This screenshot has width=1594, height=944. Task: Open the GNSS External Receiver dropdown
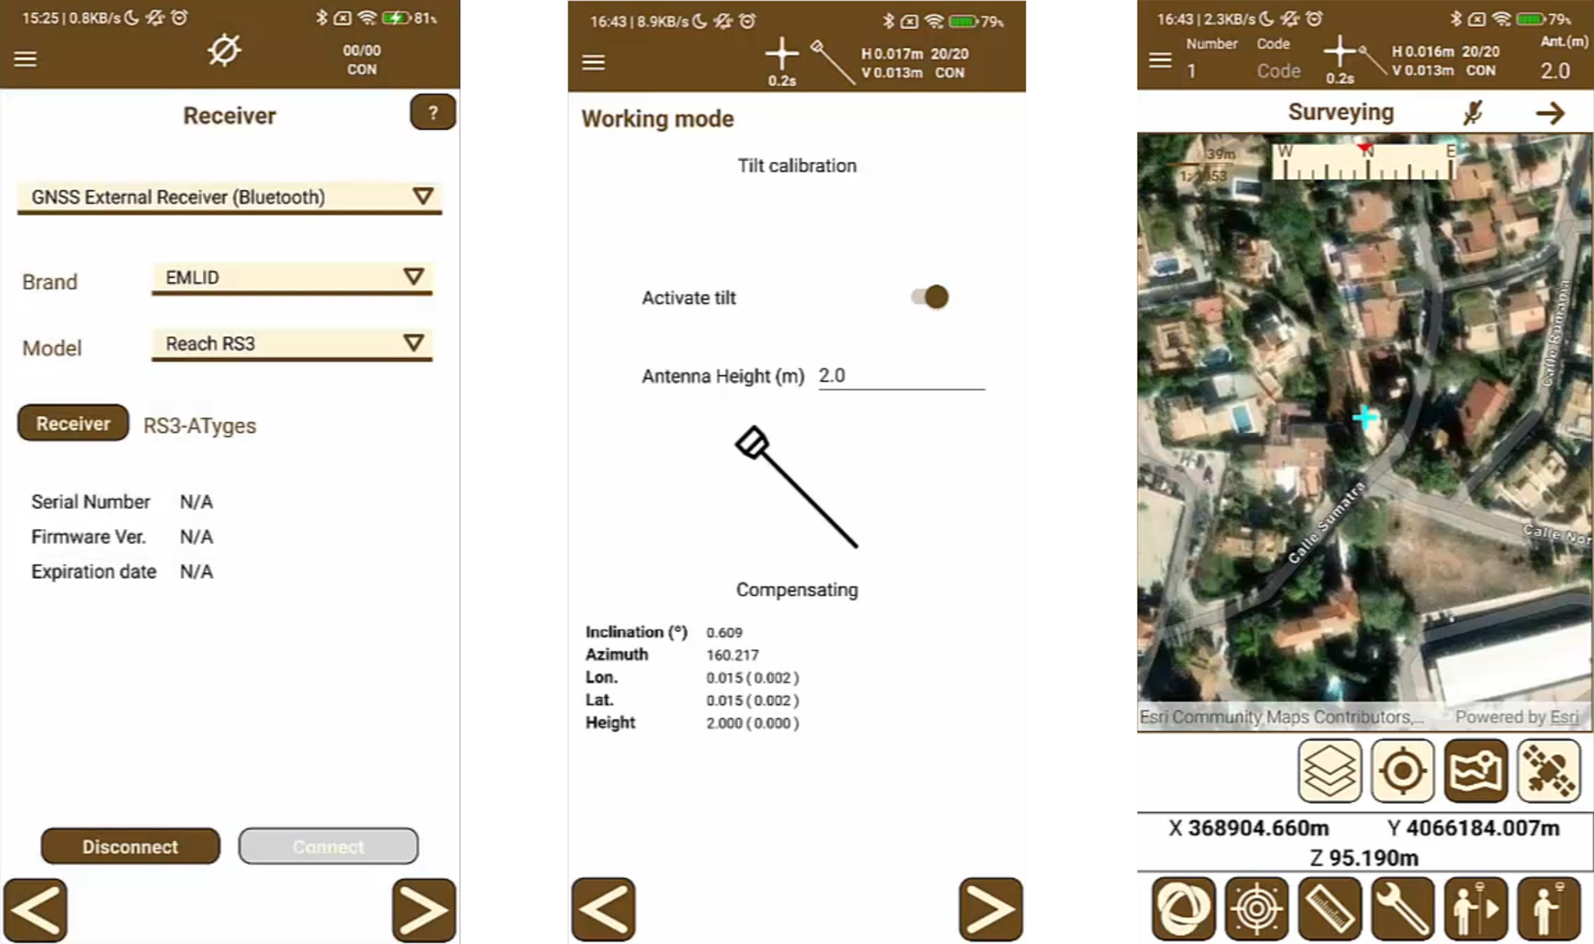click(230, 198)
